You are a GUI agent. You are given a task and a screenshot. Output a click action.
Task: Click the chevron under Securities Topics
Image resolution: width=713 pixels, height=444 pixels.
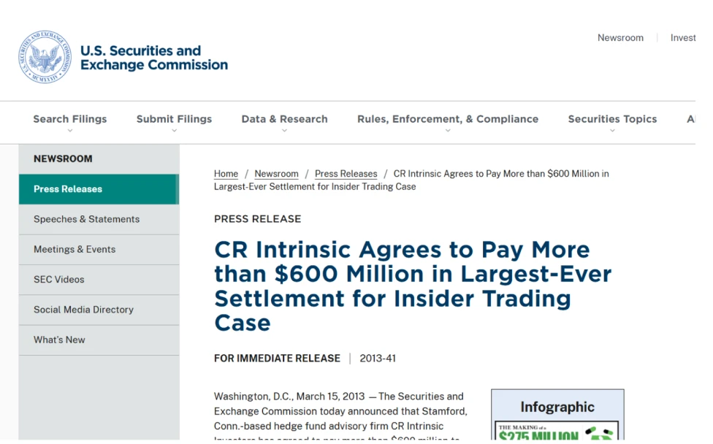(x=612, y=131)
